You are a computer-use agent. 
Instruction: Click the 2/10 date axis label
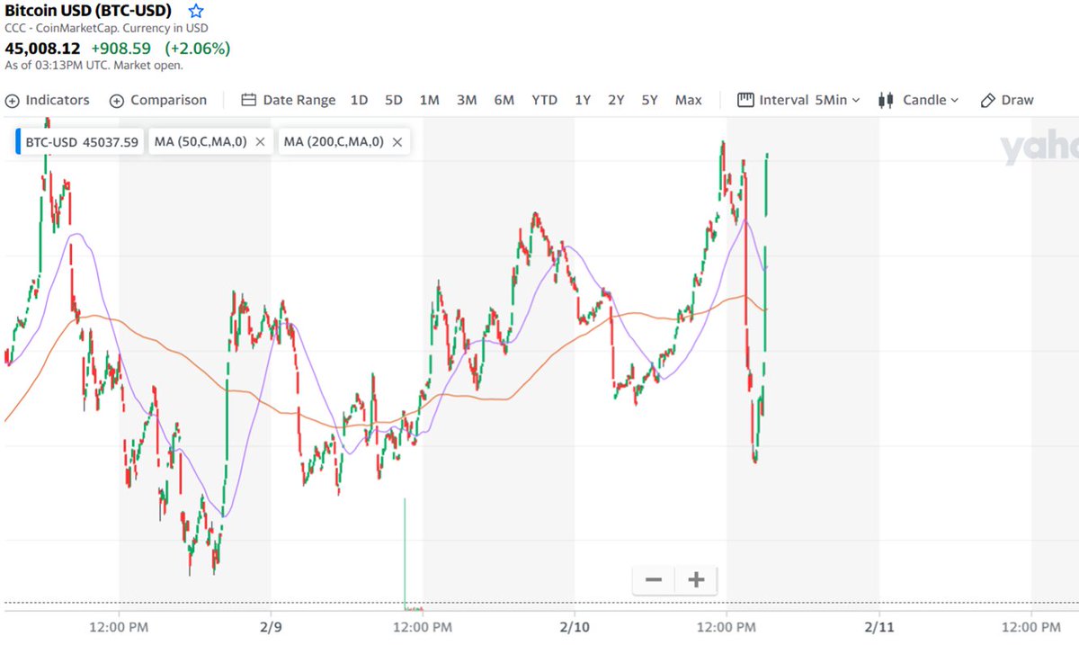pos(575,626)
